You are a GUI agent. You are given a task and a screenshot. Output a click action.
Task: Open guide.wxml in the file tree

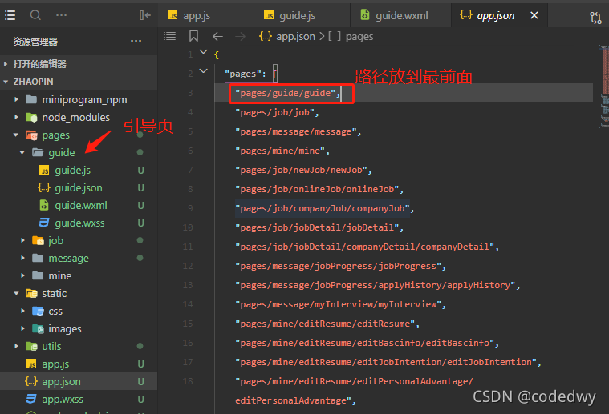tap(81, 205)
